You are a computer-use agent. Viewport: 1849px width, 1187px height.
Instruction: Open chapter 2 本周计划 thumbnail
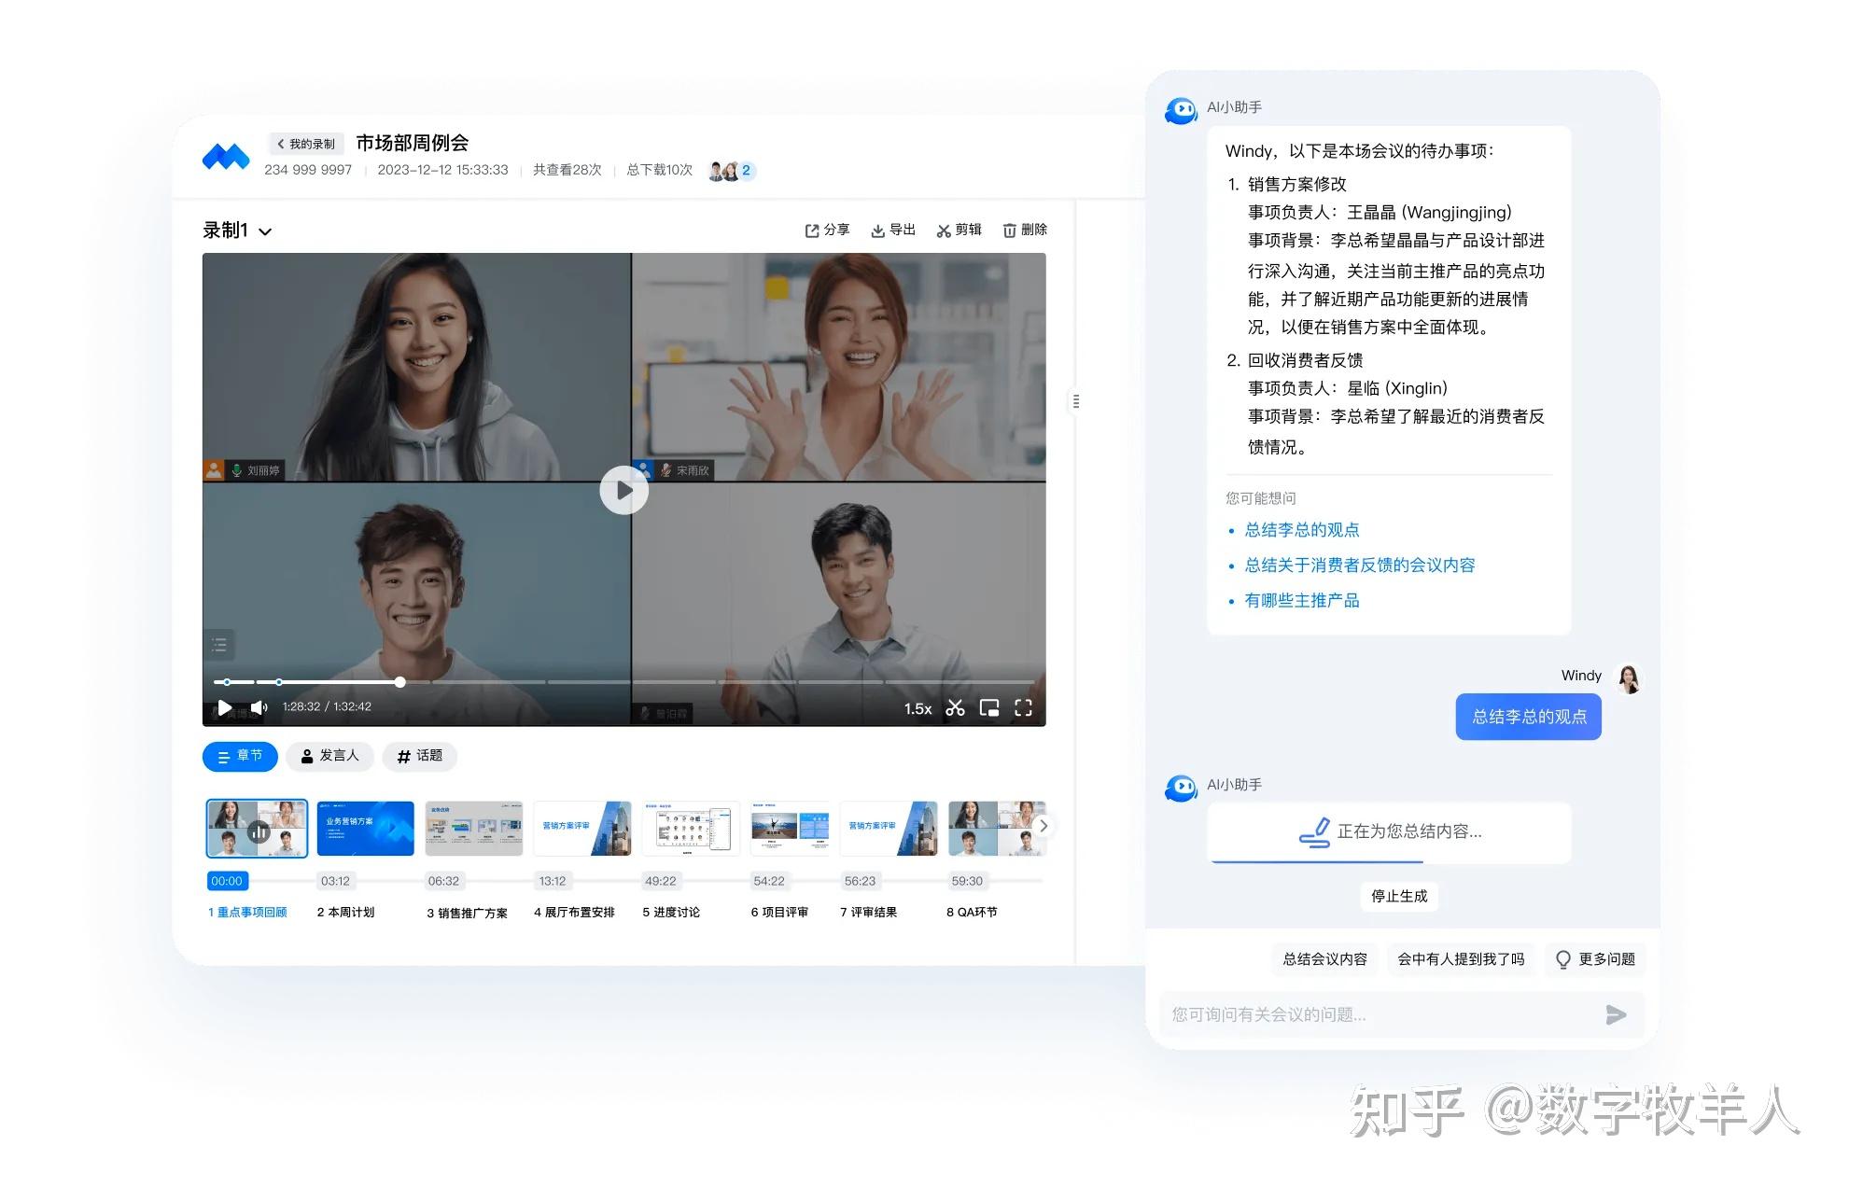pos(365,829)
